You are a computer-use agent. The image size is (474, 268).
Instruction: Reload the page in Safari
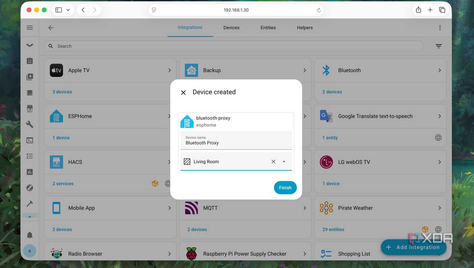319,10
